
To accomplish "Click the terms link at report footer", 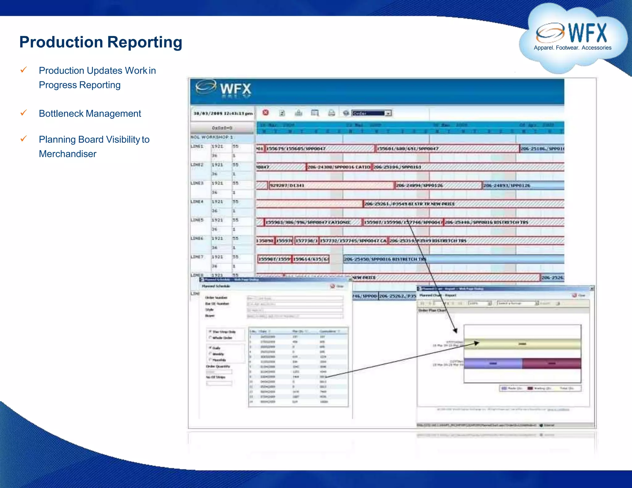I will pyautogui.click(x=558, y=410).
